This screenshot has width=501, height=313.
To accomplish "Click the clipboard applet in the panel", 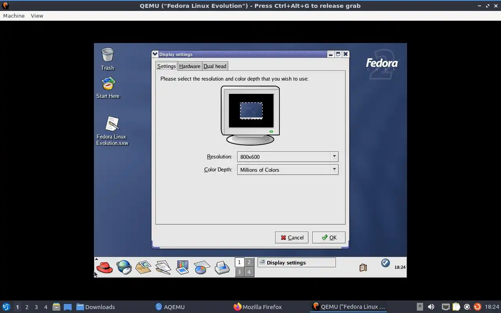I will point(363,267).
